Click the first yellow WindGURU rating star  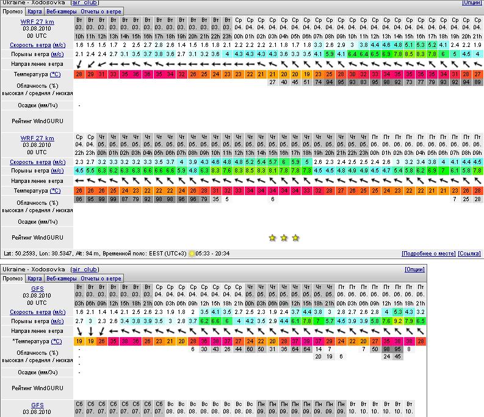[272, 238]
